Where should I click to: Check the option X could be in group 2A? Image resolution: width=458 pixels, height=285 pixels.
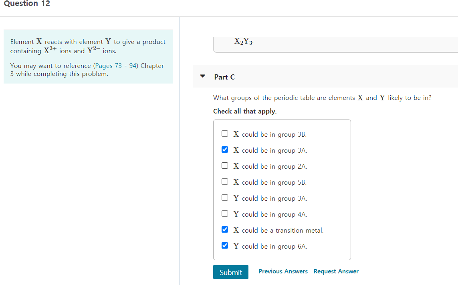[x=225, y=165]
